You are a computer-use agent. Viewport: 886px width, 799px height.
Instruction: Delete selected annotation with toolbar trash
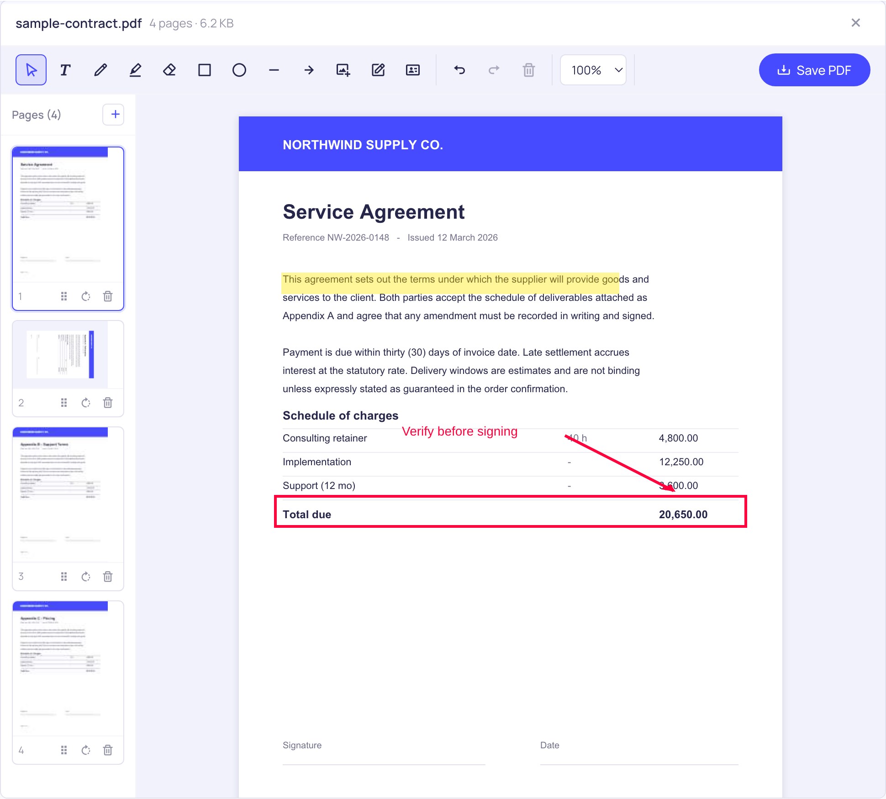529,70
